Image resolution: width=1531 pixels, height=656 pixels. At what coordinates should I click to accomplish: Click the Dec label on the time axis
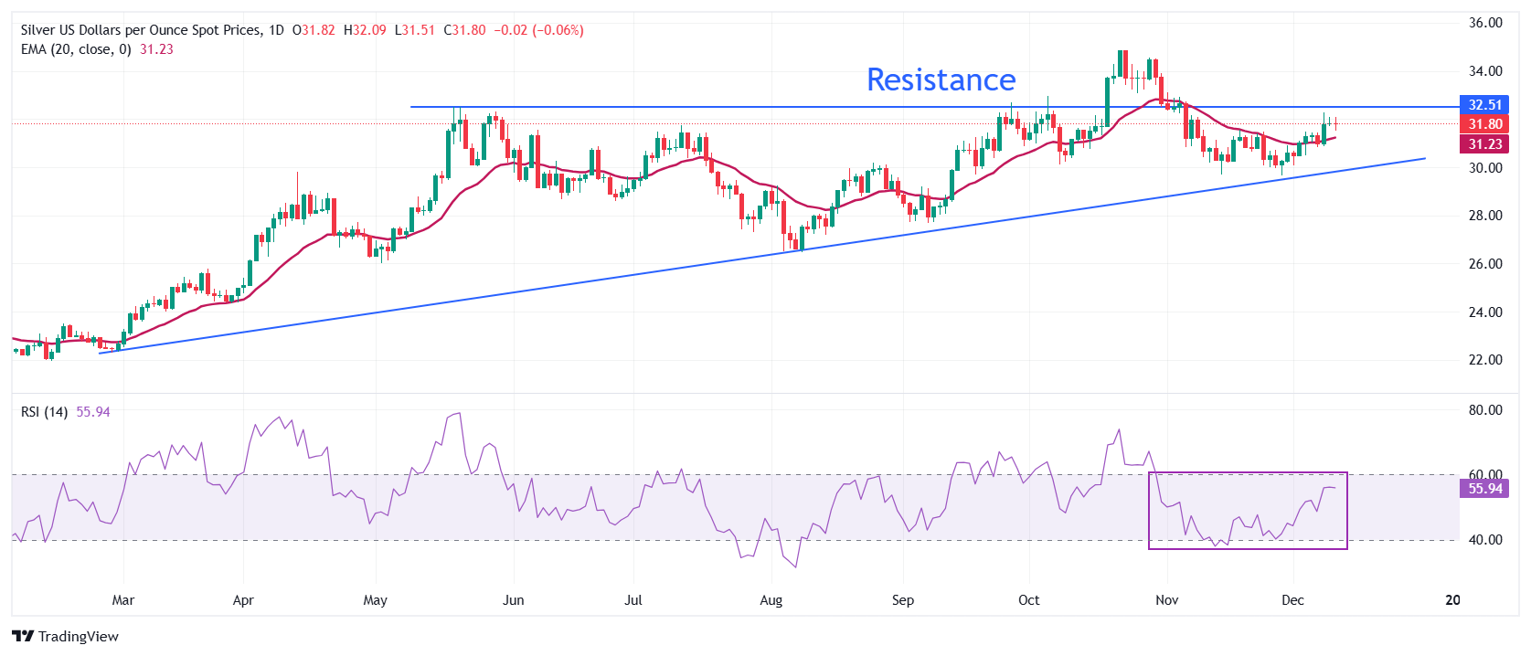[1292, 600]
